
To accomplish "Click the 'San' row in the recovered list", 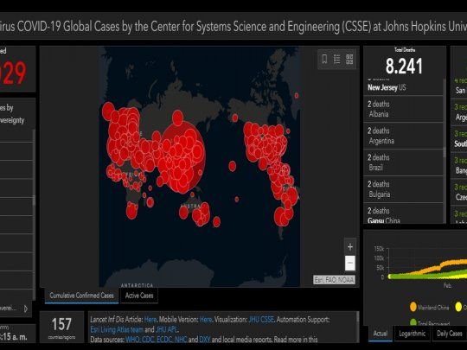I will 458,87.
